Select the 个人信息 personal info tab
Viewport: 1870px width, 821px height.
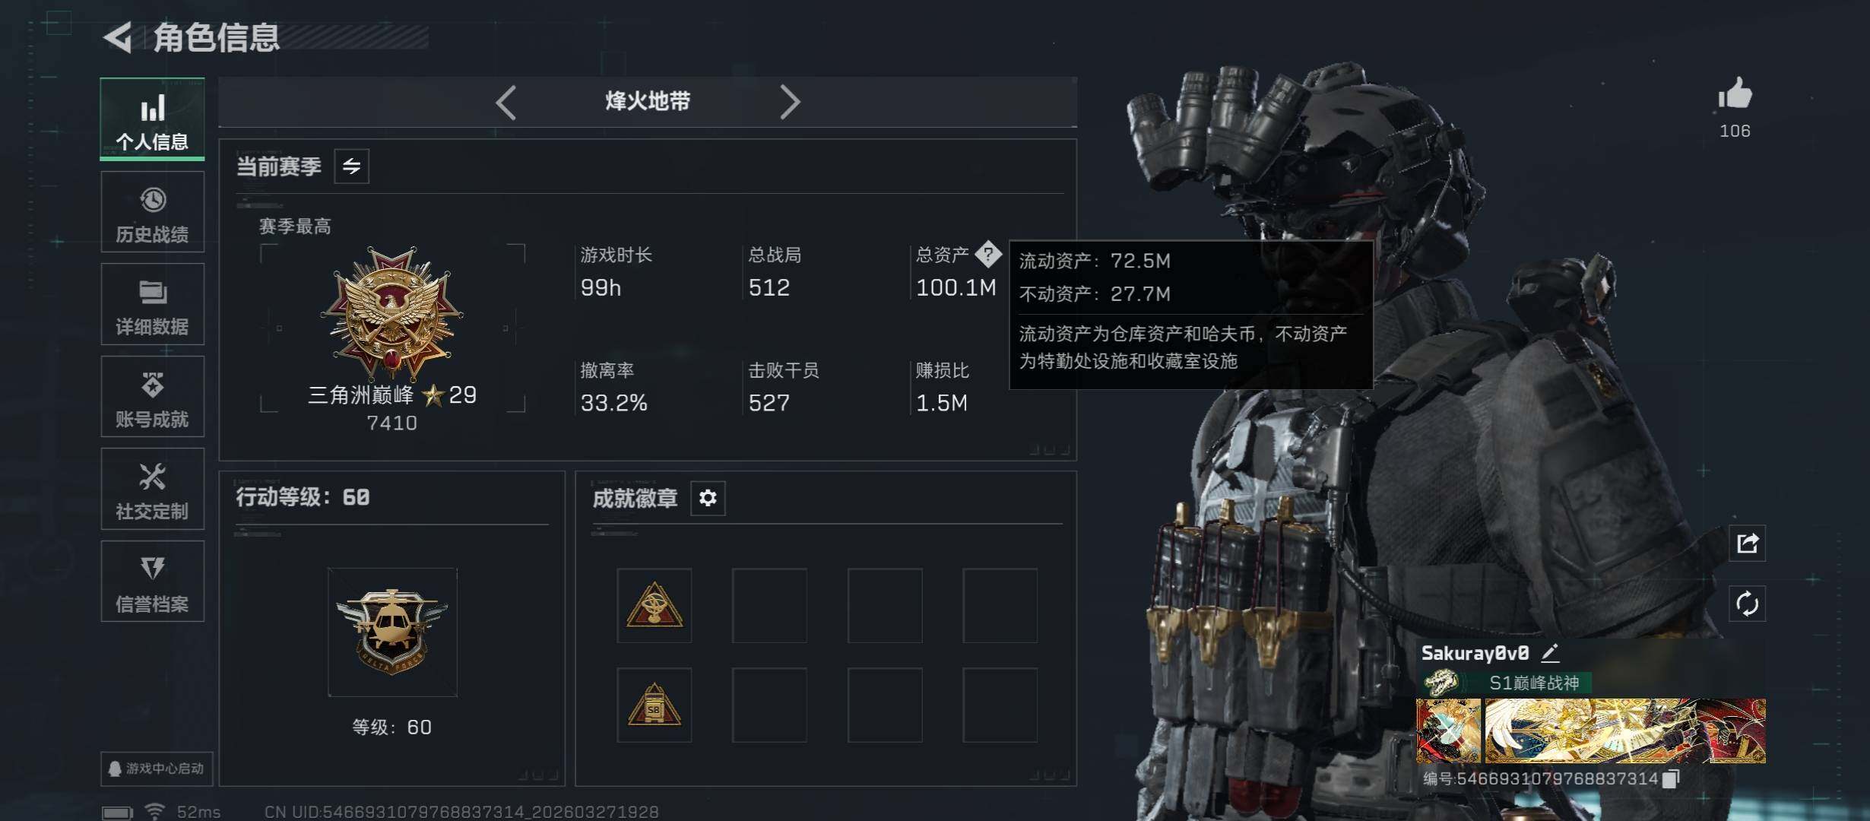coord(152,119)
